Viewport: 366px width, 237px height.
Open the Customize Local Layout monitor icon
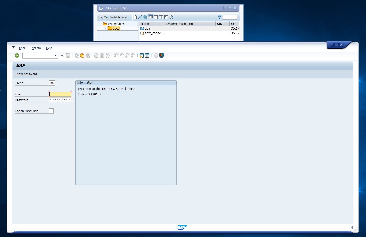coord(162,55)
